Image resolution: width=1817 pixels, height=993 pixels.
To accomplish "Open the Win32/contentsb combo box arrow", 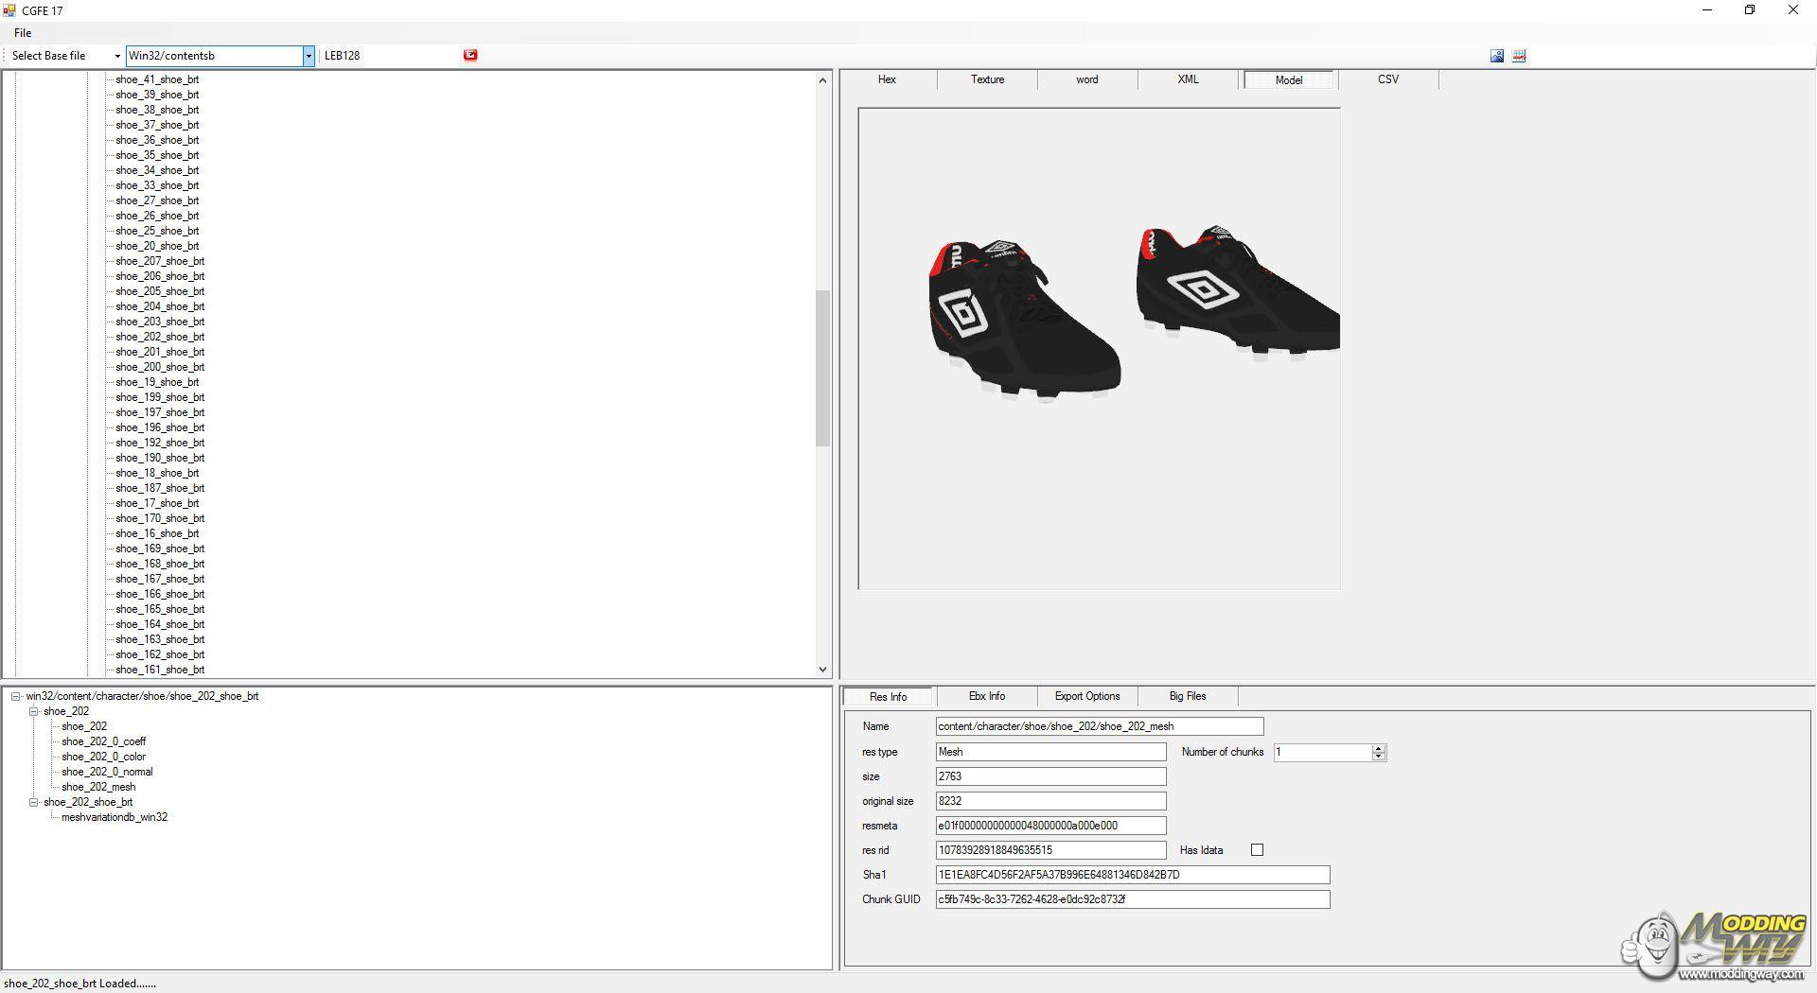I will (309, 56).
